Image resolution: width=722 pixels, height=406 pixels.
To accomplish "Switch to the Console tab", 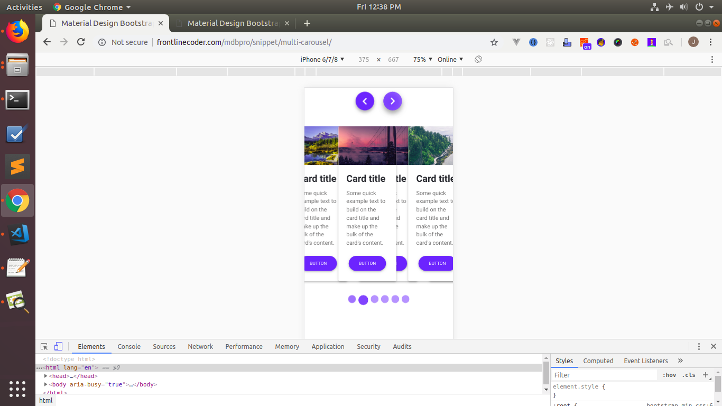I will click(x=129, y=347).
